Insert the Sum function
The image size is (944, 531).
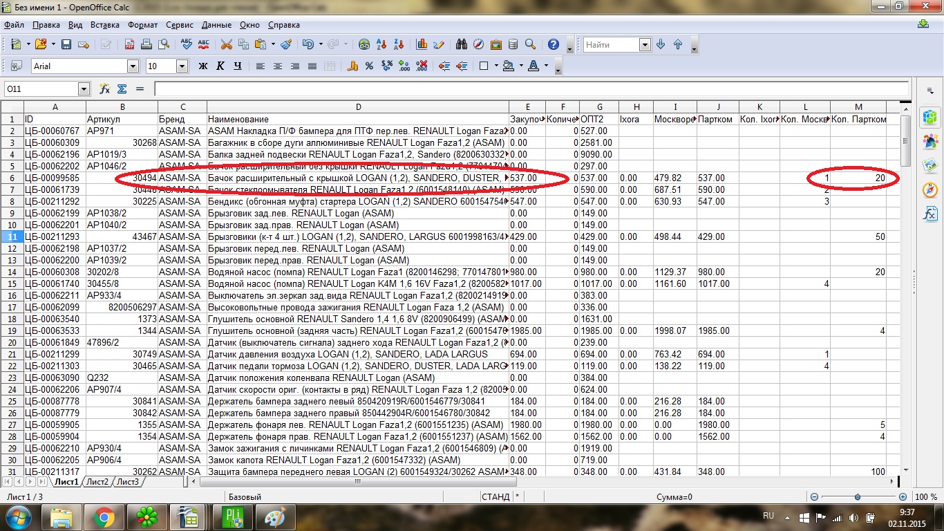[122, 89]
